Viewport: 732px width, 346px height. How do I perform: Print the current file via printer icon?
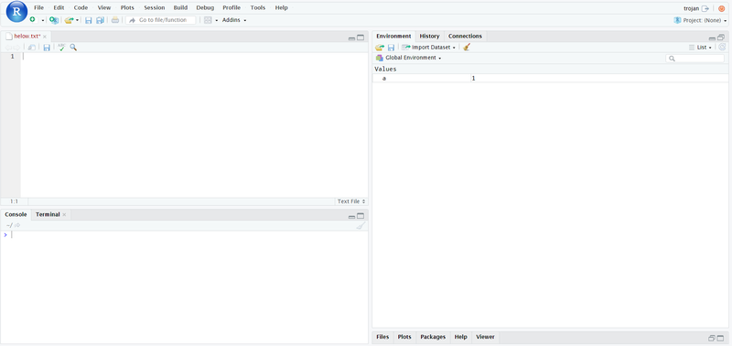point(115,20)
